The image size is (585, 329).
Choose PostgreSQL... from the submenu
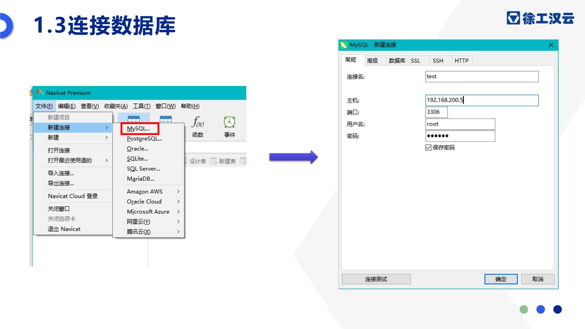pos(144,139)
